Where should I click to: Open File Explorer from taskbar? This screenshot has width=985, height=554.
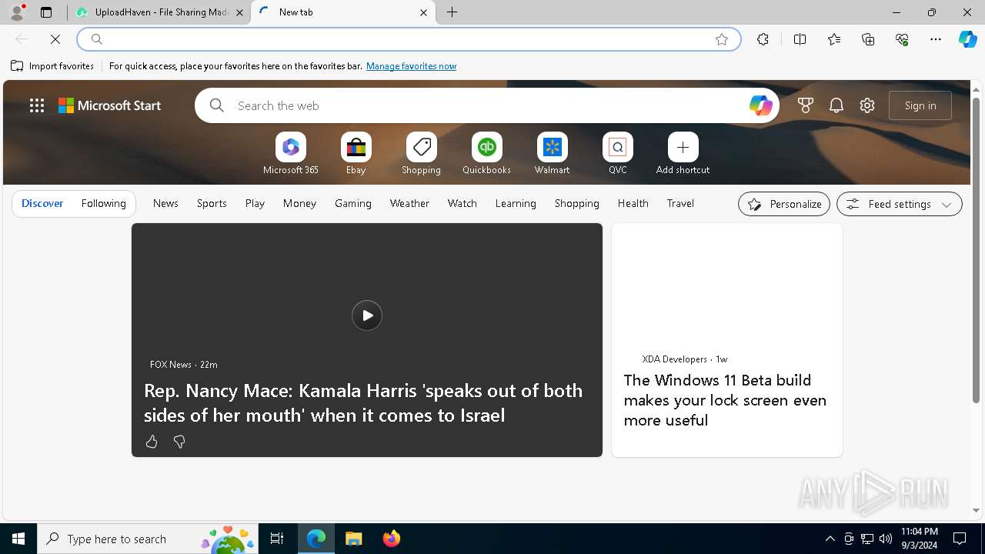[x=353, y=539]
